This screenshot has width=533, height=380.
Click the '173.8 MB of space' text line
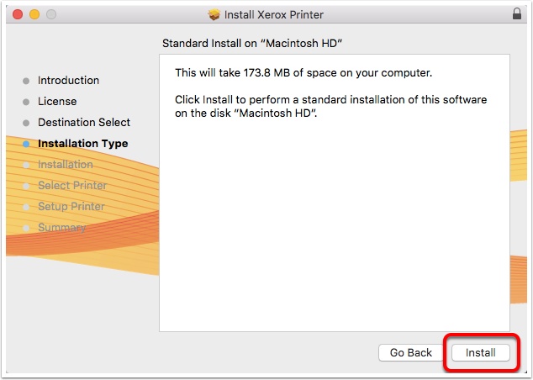coord(303,73)
